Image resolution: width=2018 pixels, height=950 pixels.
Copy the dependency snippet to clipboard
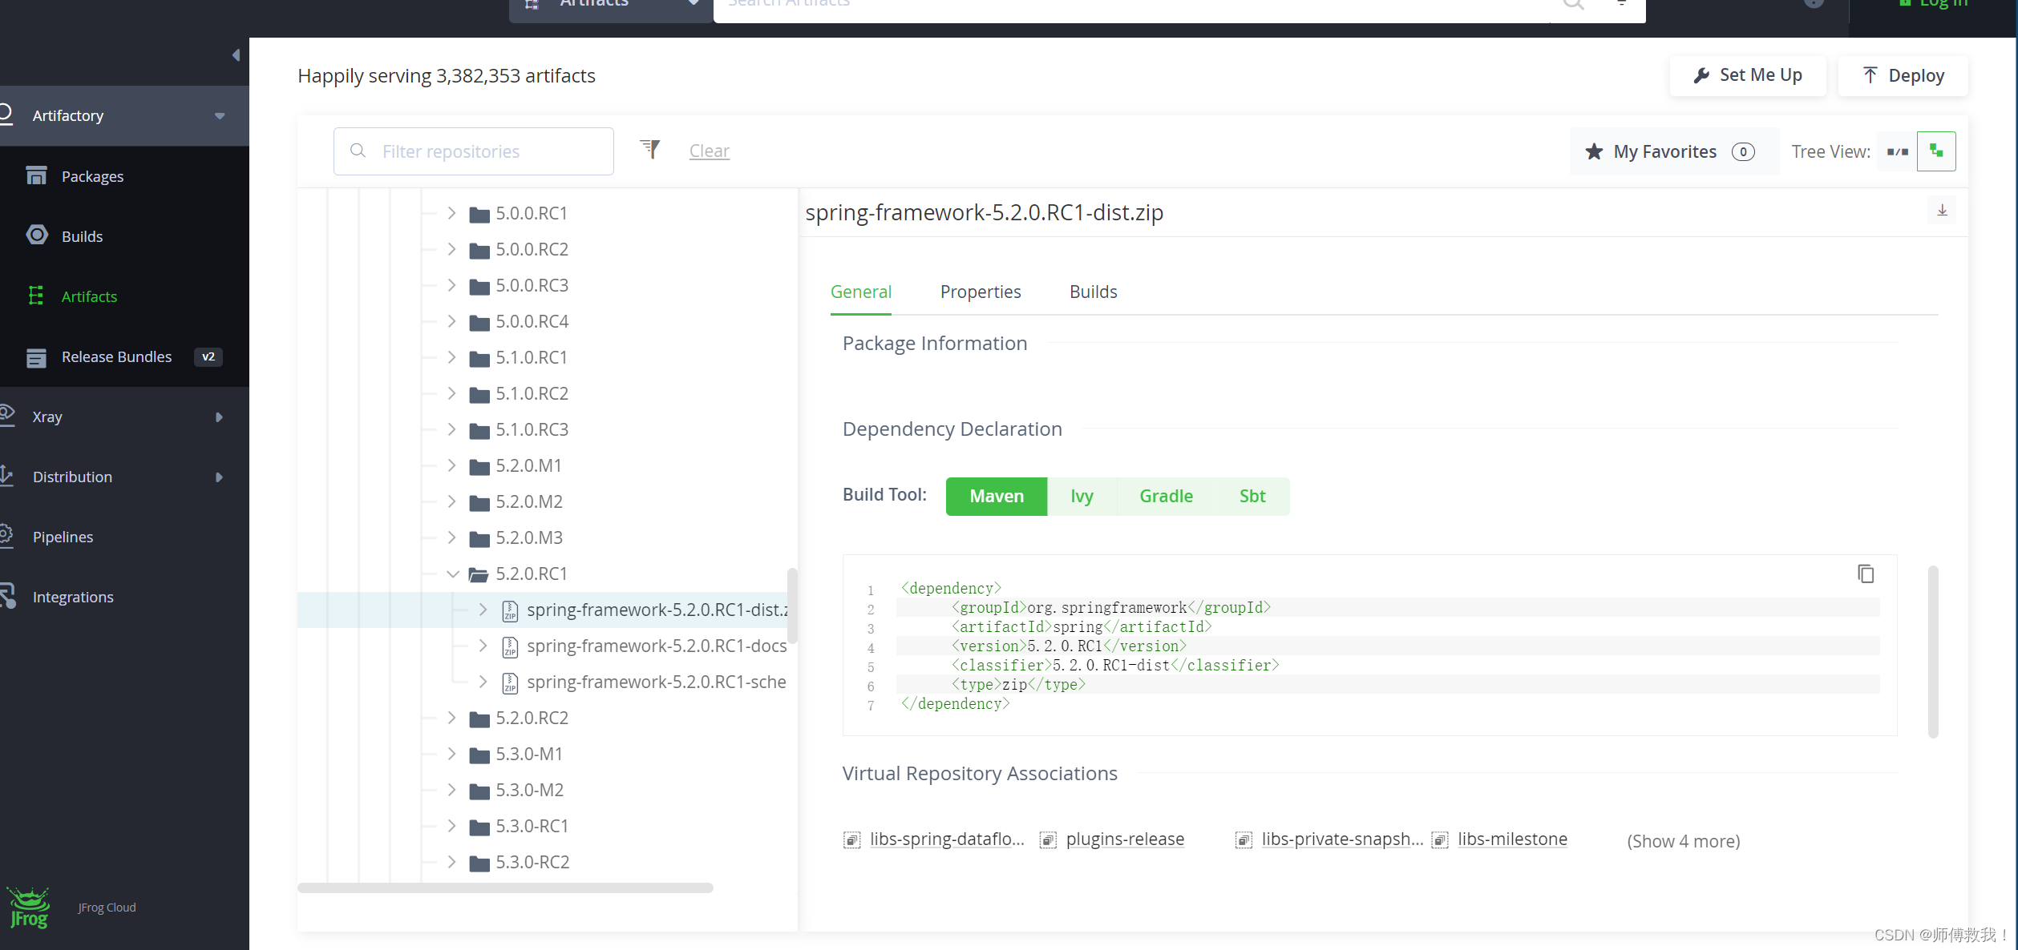tap(1866, 574)
